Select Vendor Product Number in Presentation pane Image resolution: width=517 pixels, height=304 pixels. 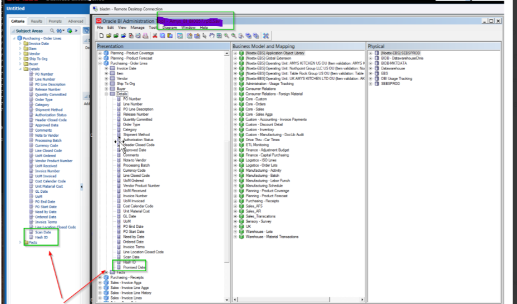pyautogui.click(x=141, y=186)
